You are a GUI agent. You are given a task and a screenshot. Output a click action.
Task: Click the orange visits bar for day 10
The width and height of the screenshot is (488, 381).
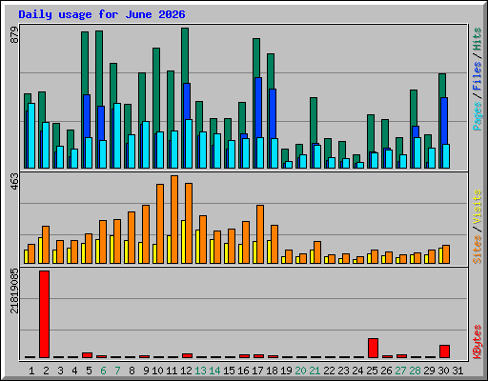click(160, 224)
